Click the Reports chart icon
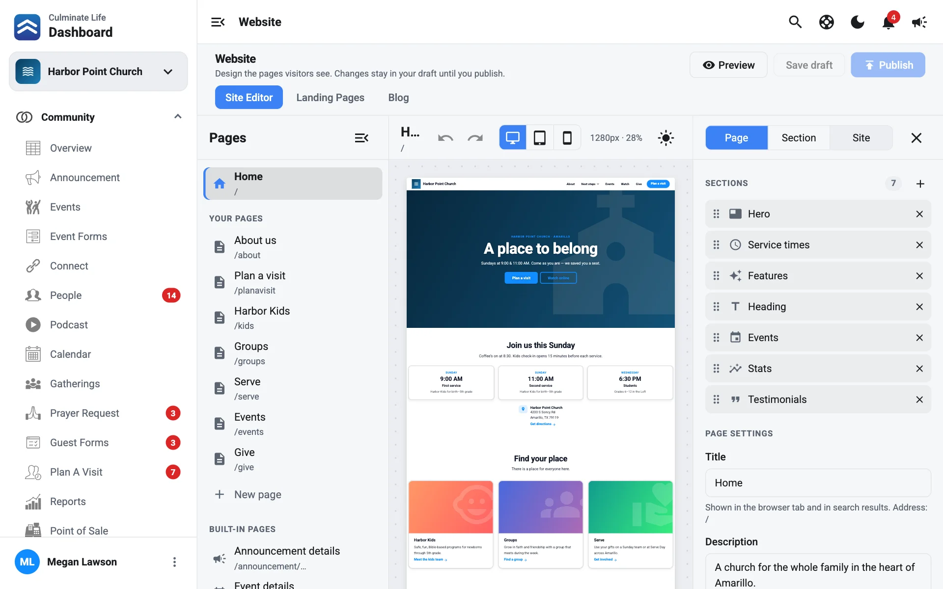The image size is (943, 589). tap(33, 502)
